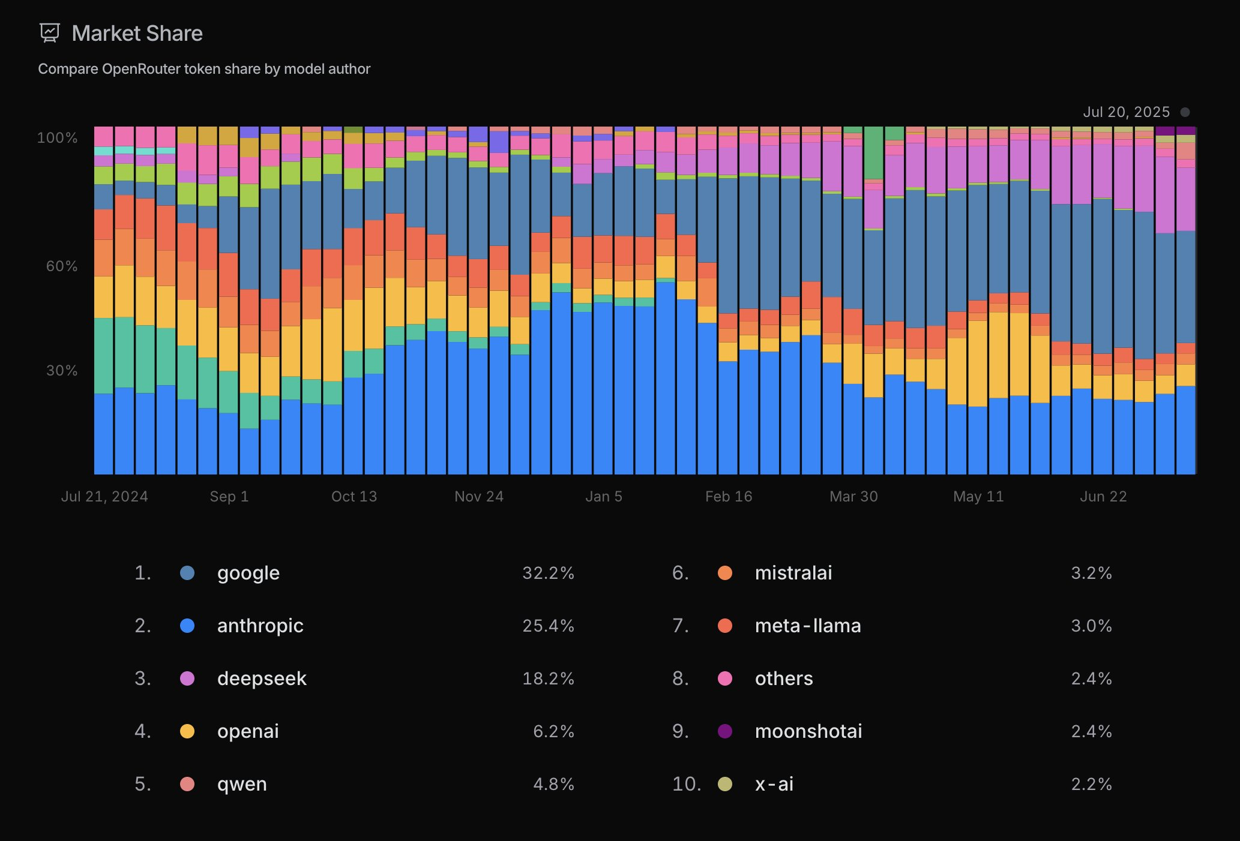Viewport: 1240px width, 841px height.
Task: Select the google legend label
Action: [x=248, y=573]
